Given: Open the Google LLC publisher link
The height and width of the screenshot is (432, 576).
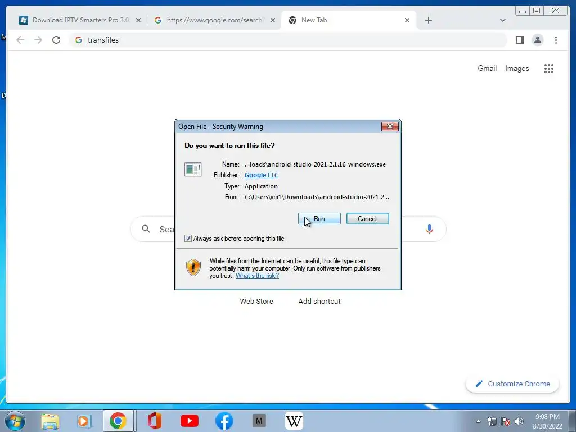Looking at the screenshot, I should click(x=262, y=175).
